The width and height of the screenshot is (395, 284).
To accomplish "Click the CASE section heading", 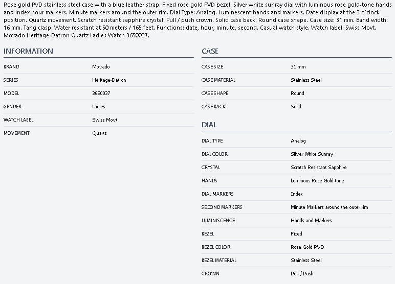I will (x=210, y=51).
